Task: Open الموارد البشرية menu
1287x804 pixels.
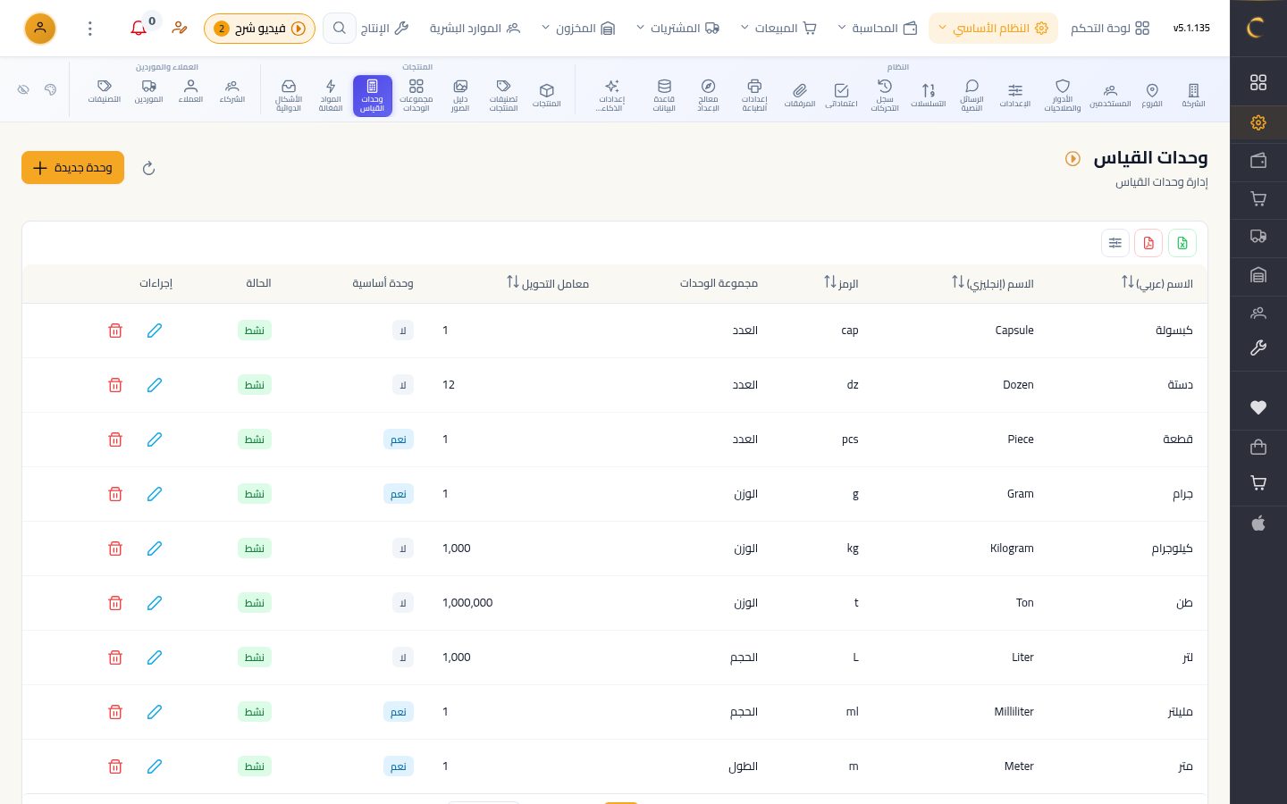Action: point(475,29)
